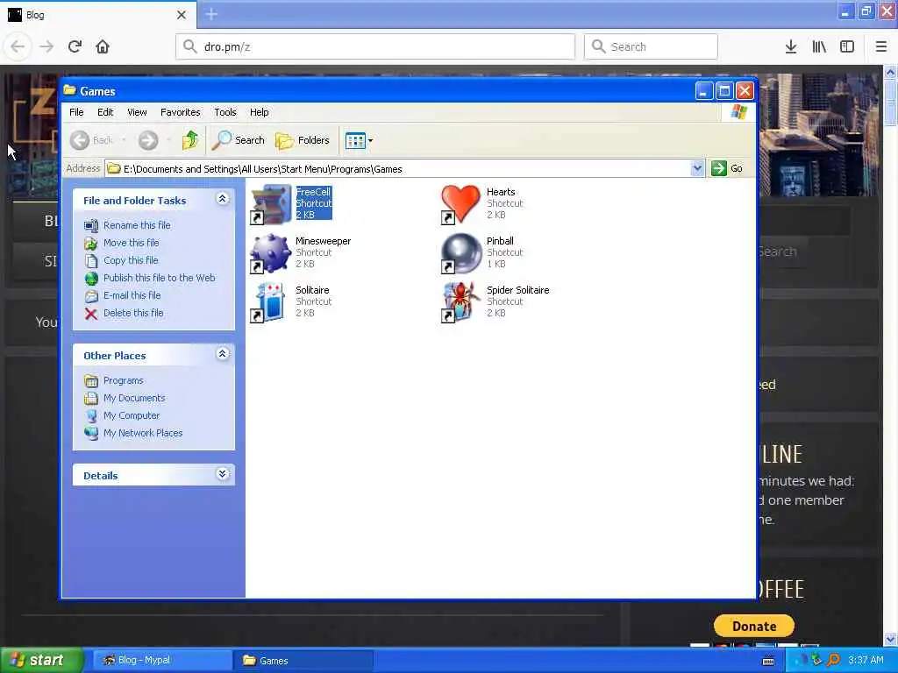The height and width of the screenshot is (673, 898).
Task: Select the Hearts shortcut icon
Action: 461,204
